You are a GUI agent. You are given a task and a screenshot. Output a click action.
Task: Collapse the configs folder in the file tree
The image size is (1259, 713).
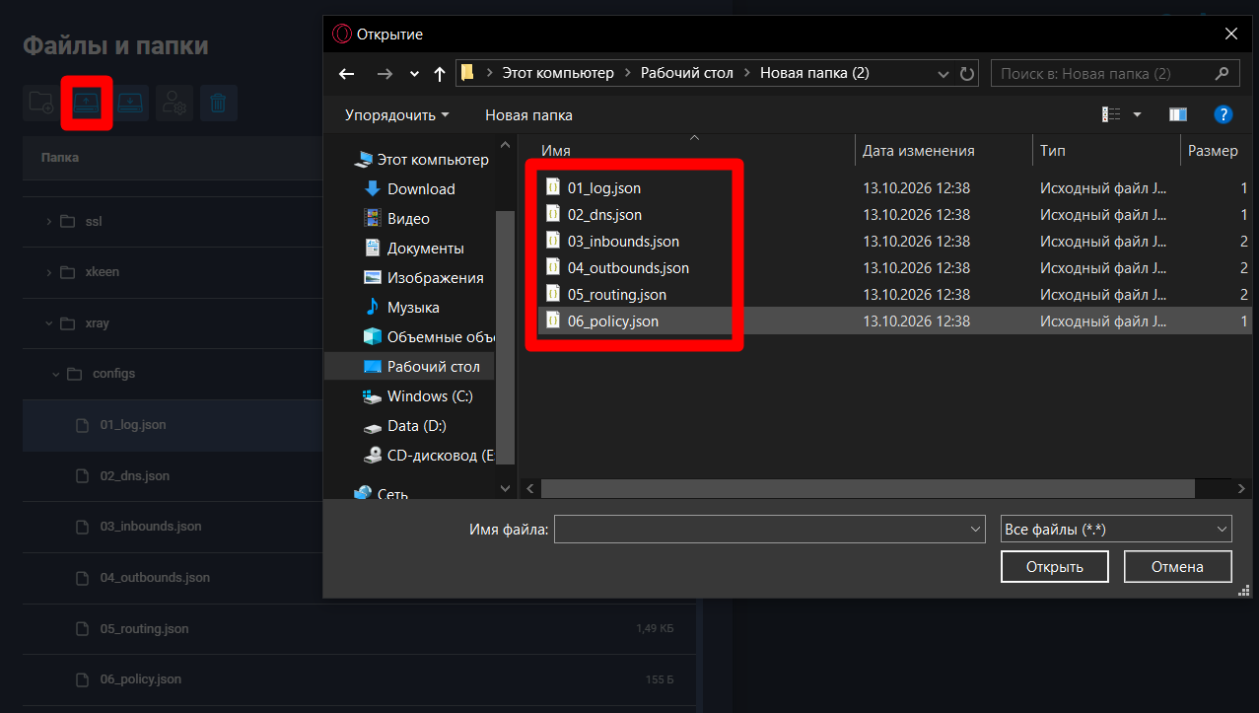click(56, 375)
